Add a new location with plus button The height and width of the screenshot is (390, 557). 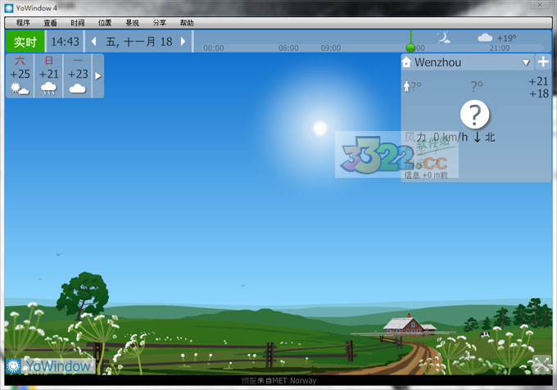point(543,61)
